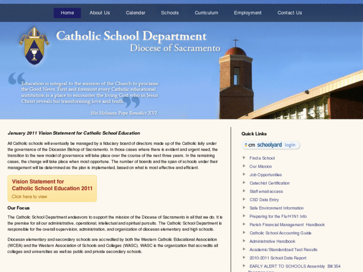
Task: Click the arrow bullet beside CSD Data Entry
Action: [244, 199]
